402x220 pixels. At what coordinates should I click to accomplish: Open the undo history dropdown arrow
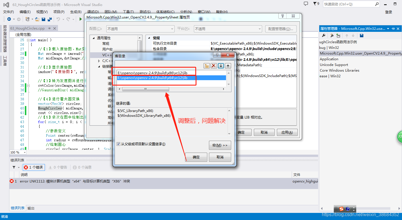click(63, 19)
